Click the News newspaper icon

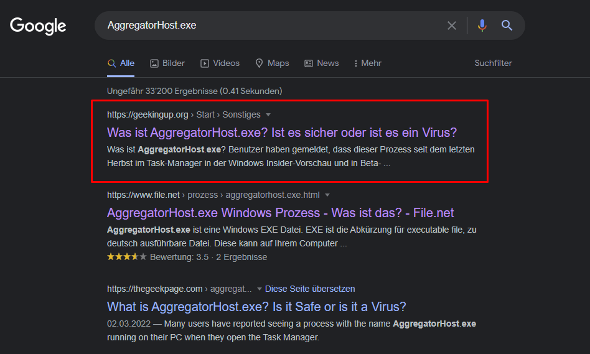click(309, 63)
